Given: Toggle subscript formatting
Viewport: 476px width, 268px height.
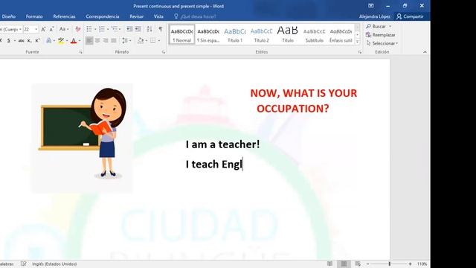Looking at the screenshot, I should [x=29, y=40].
